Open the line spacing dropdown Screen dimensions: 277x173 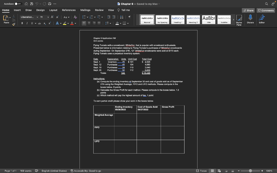pos(108,23)
